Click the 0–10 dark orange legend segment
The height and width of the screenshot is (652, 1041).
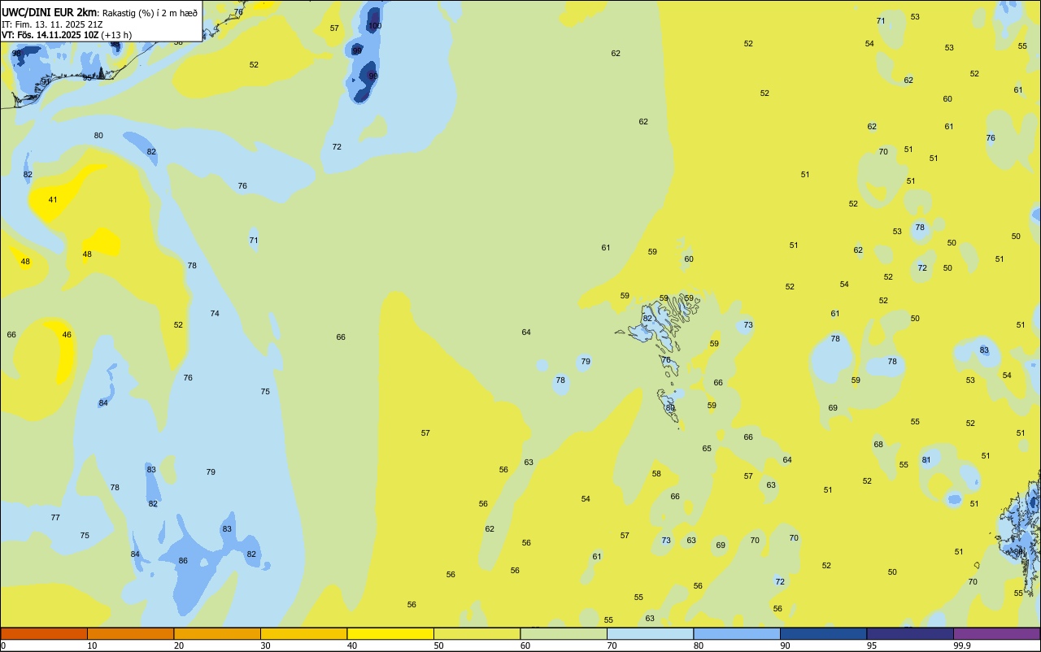point(44,633)
